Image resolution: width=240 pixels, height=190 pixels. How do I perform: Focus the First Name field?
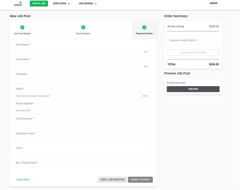click(x=82, y=45)
